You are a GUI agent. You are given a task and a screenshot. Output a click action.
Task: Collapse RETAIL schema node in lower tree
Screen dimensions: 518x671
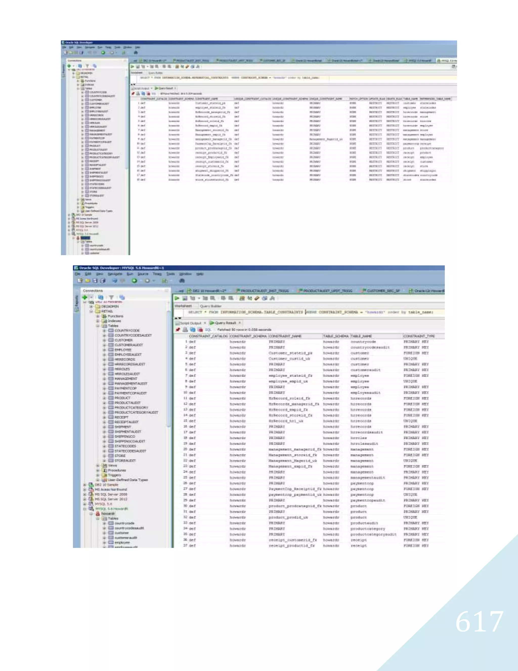coord(92,311)
